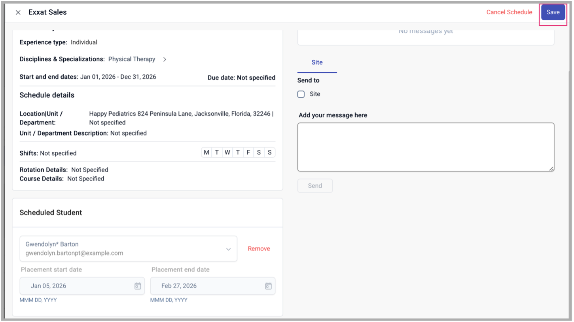Viewport: 574px width, 322px height.
Task: Toggle the Wednesday shift day
Action: click(x=227, y=153)
